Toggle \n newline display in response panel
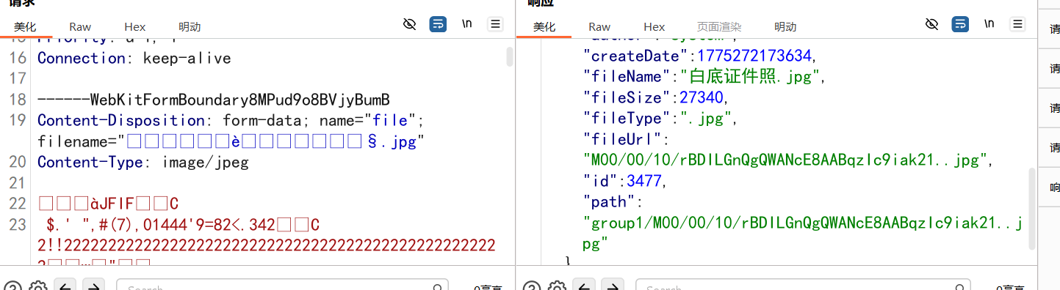The height and width of the screenshot is (290, 1060). (989, 24)
